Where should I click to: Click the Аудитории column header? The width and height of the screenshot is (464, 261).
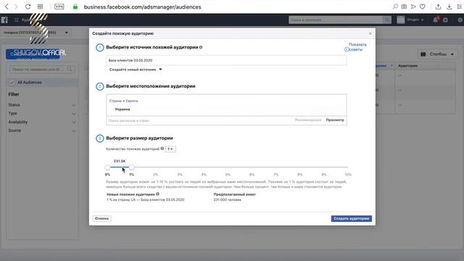tap(407, 66)
